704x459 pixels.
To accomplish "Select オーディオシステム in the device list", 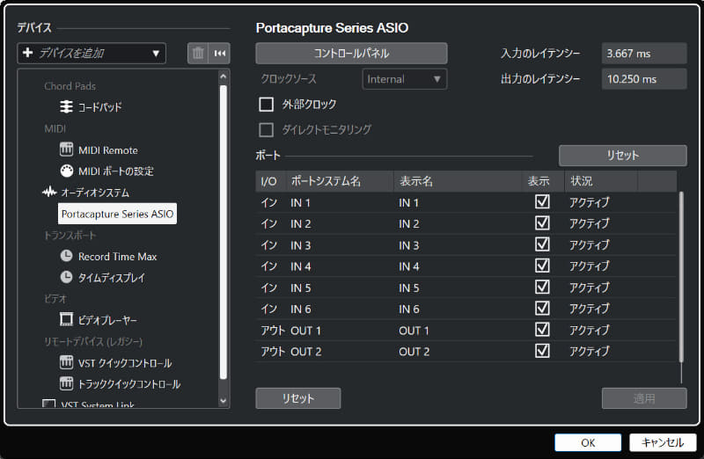I will tap(95, 193).
